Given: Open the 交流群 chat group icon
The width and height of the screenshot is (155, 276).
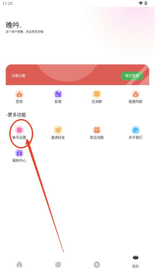Looking at the screenshot, I should [x=97, y=94].
